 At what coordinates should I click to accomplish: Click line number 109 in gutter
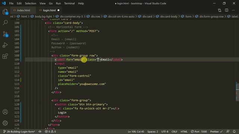click(17, 60)
